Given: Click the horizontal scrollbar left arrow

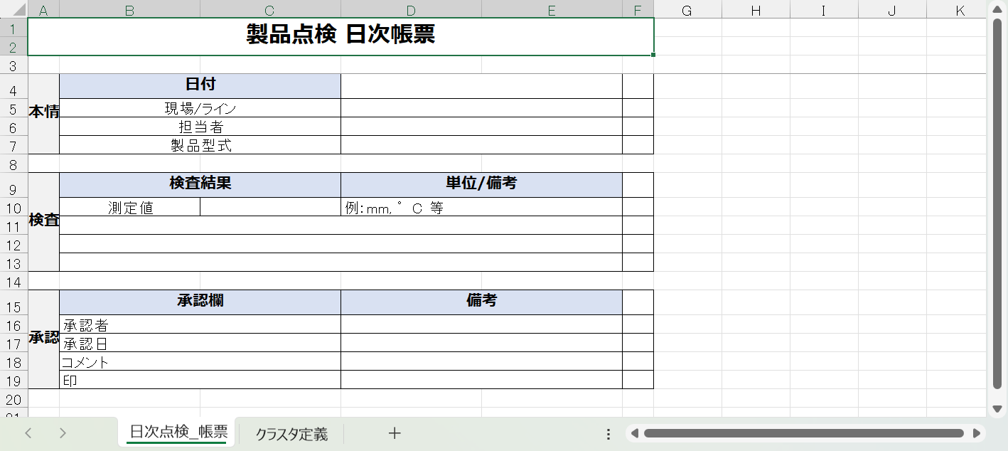Looking at the screenshot, I should coord(635,433).
